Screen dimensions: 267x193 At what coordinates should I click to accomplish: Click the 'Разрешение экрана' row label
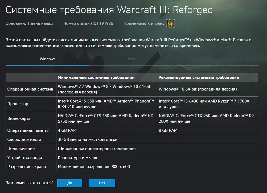[x=27, y=166]
